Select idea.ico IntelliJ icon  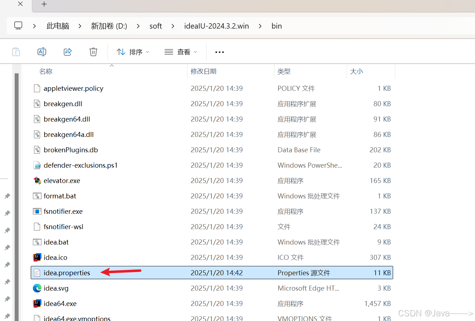coord(37,257)
